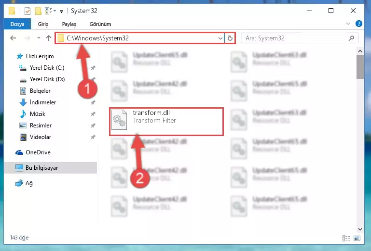Click the transform.dll file name
This screenshot has width=371, height=251.
coord(151,113)
